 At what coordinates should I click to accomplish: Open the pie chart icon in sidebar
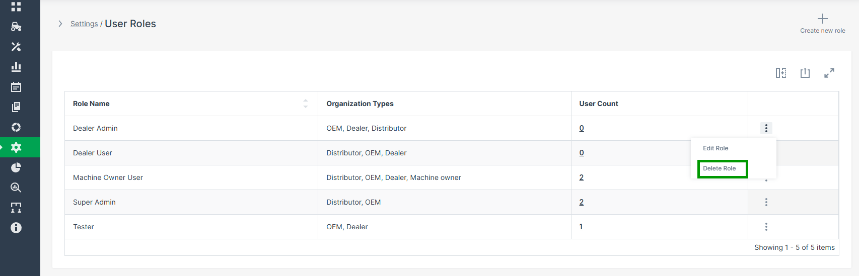[16, 167]
